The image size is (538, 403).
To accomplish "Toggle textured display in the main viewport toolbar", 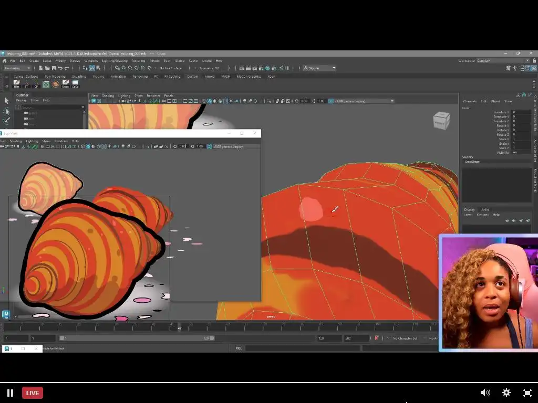I will [x=225, y=101].
